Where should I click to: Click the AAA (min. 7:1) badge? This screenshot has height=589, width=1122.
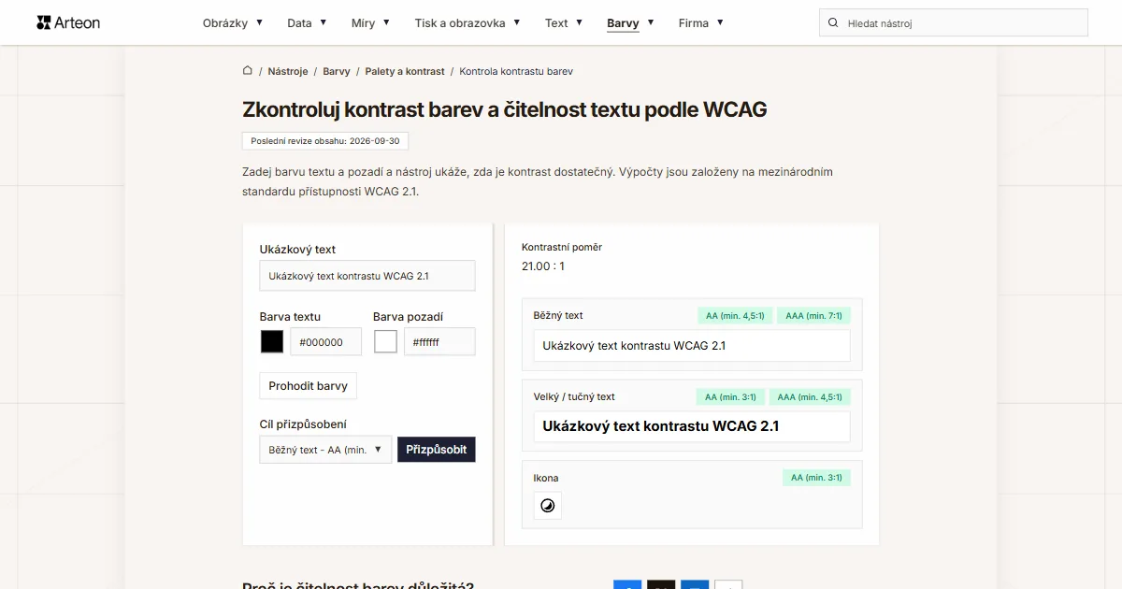[x=814, y=316]
